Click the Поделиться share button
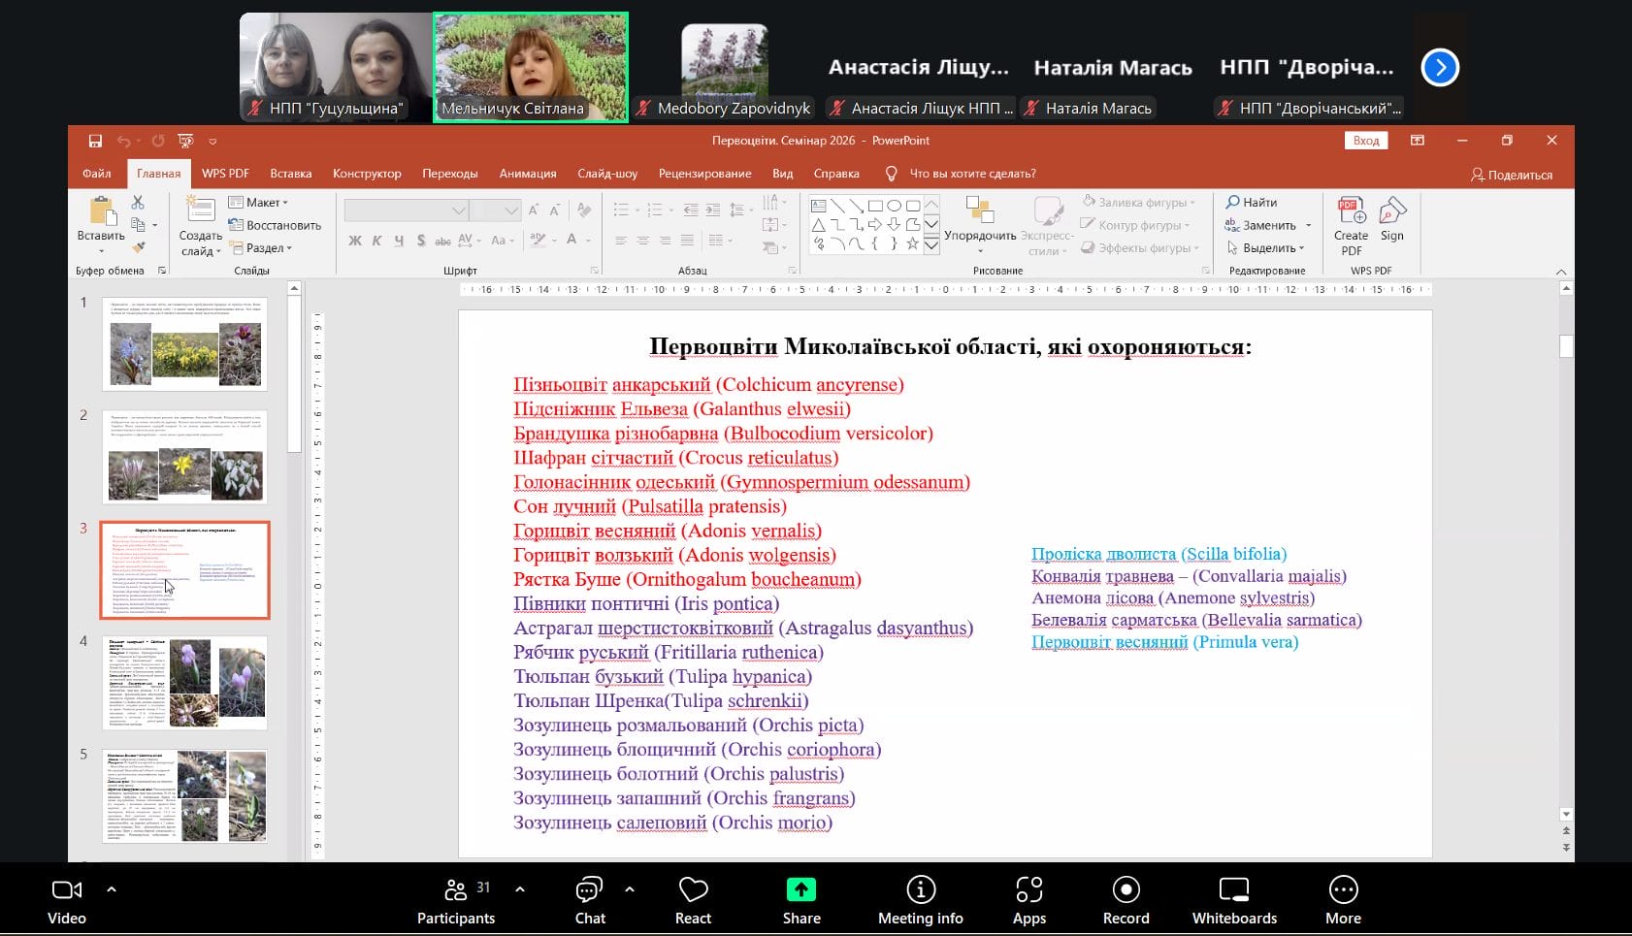The image size is (1632, 936). click(1511, 175)
